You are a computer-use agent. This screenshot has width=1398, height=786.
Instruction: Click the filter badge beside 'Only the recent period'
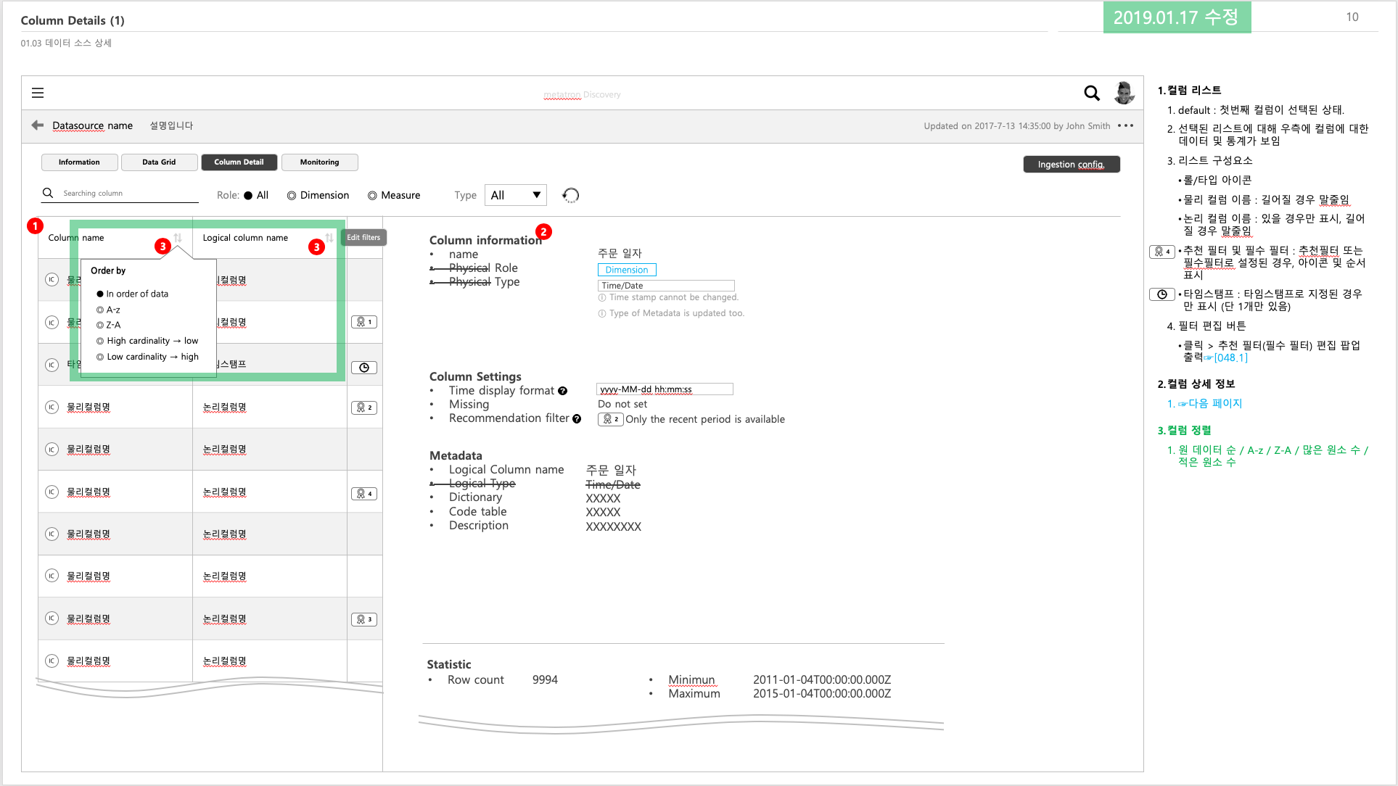pyautogui.click(x=610, y=419)
